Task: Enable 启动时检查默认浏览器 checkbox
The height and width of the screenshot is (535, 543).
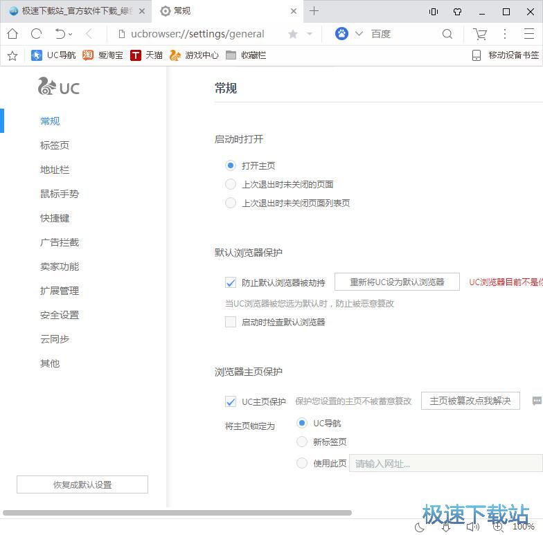Action: pyautogui.click(x=231, y=322)
